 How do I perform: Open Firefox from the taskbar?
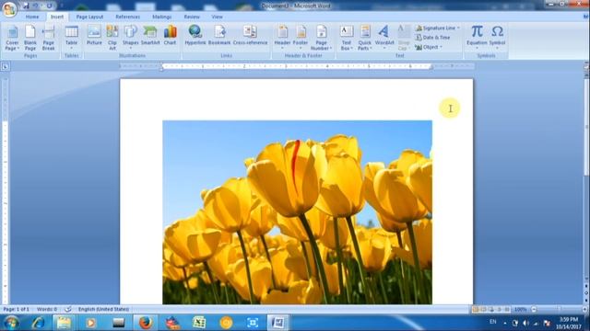click(146, 323)
